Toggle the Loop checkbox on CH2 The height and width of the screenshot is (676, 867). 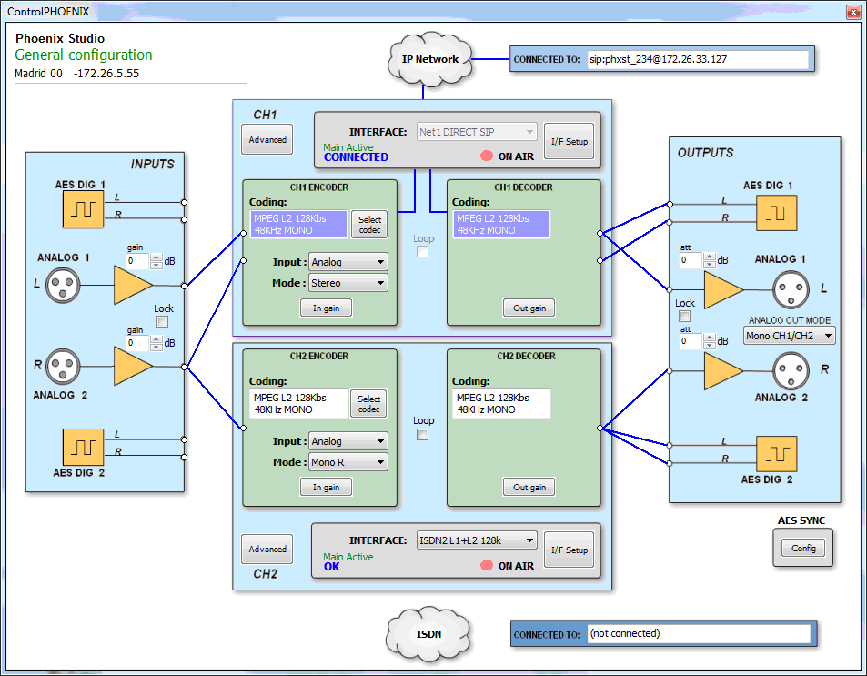coord(423,434)
